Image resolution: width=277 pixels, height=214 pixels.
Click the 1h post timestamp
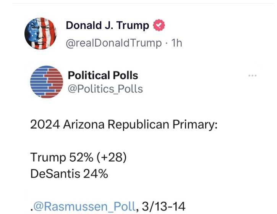pos(177,43)
